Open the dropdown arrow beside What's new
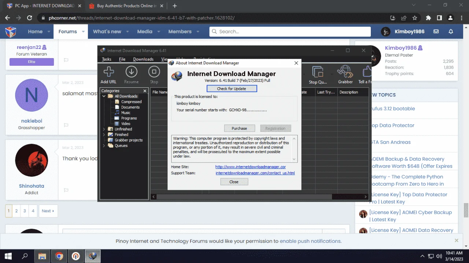Screen dimensions: 469x263 coord(128,32)
